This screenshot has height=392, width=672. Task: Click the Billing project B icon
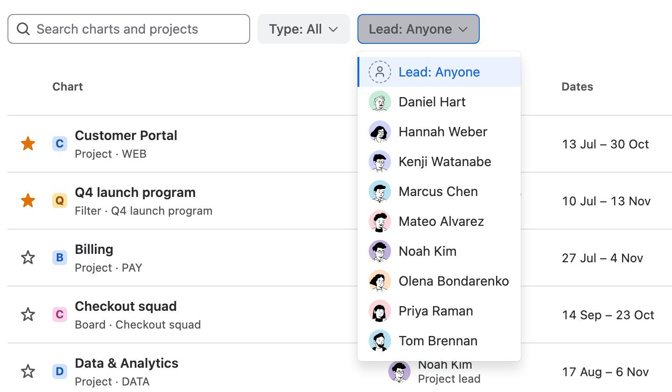click(x=60, y=258)
